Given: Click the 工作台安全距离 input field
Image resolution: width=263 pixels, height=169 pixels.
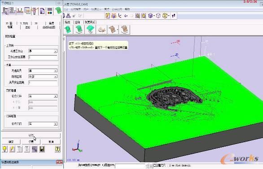Looking at the screenshot, I should pyautogui.click(x=43, y=57).
